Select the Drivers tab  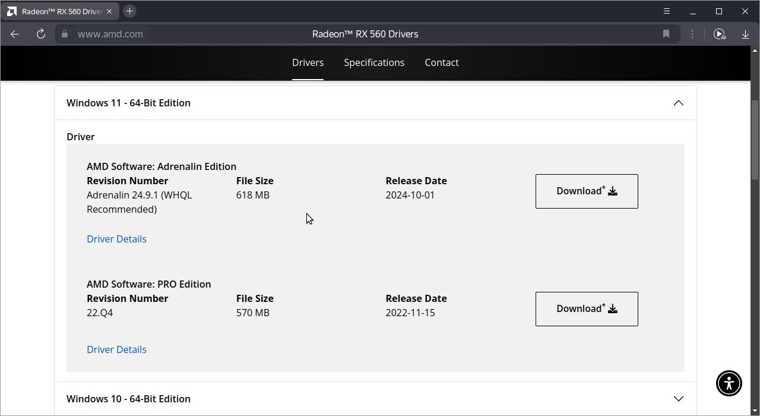[x=308, y=62]
